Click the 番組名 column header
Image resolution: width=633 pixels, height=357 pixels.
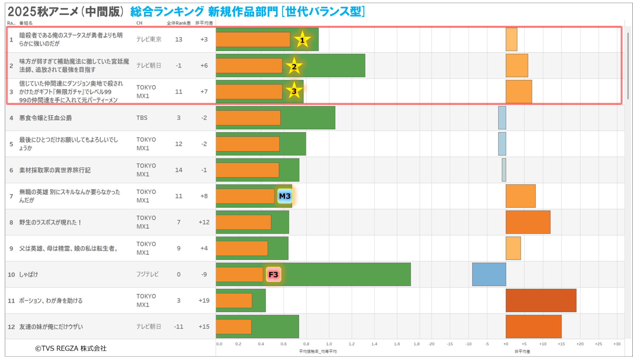pos(26,23)
